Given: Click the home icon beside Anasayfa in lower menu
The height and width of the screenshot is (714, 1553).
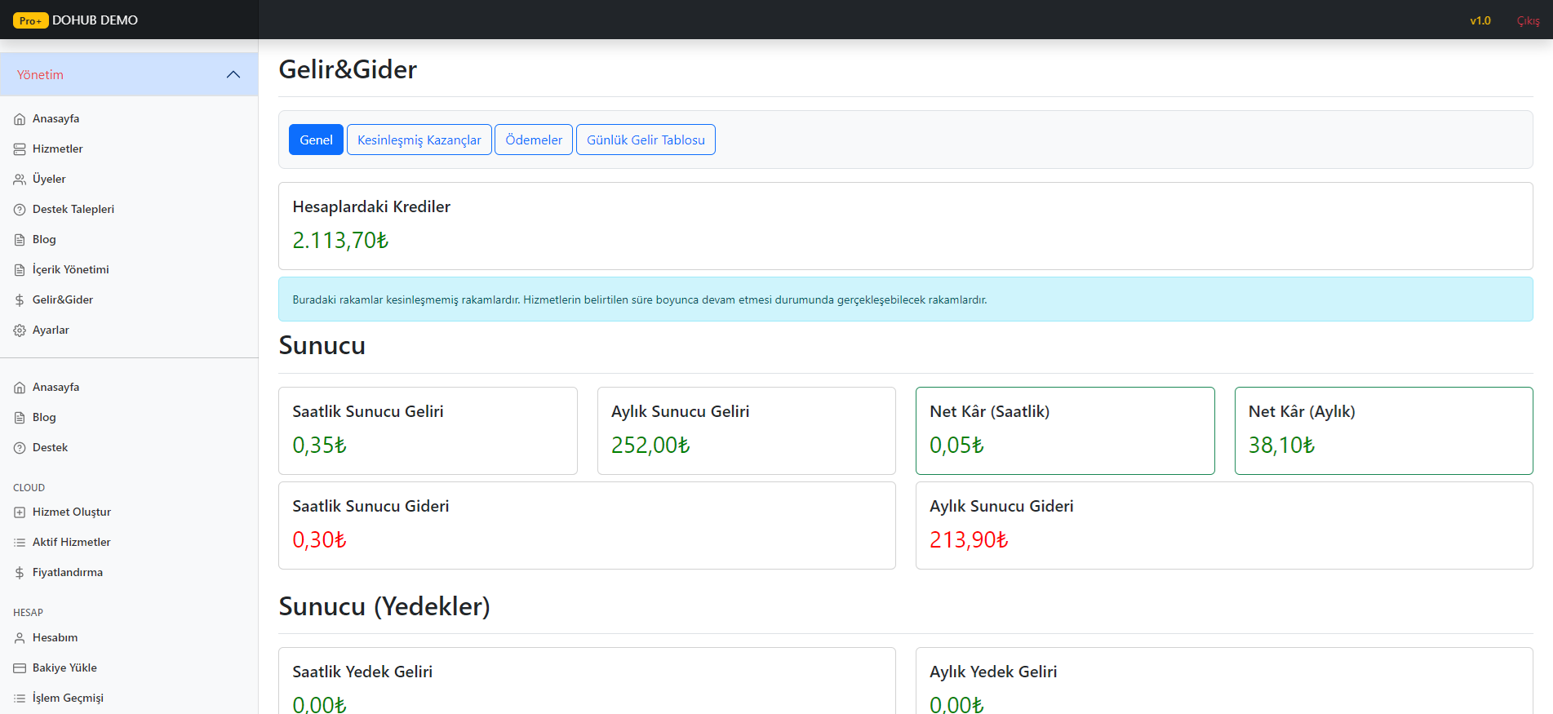Looking at the screenshot, I should point(20,388).
